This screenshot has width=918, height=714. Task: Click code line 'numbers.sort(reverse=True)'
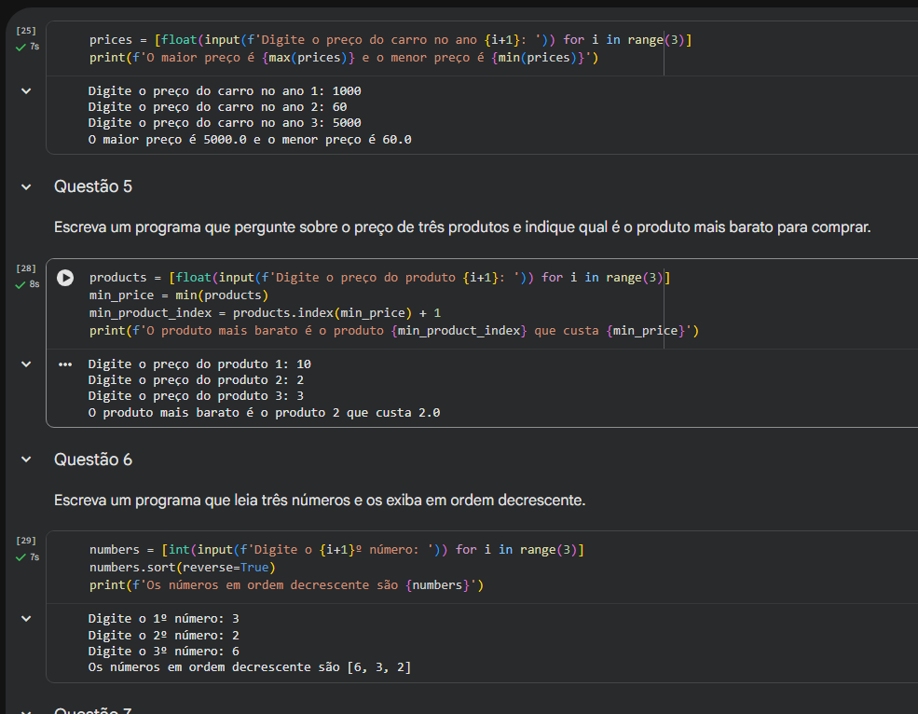click(x=182, y=567)
